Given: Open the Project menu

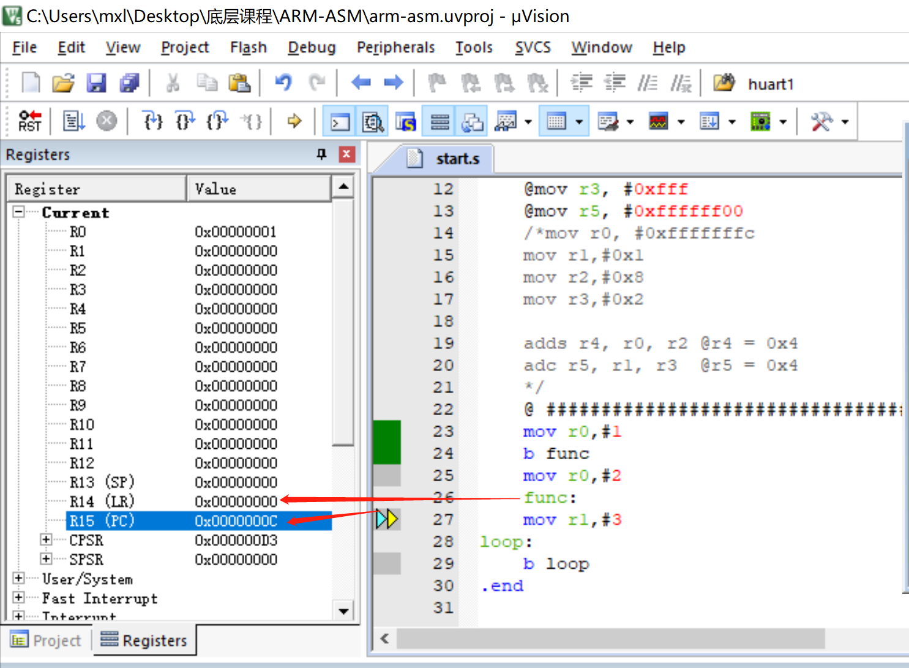Looking at the screenshot, I should coord(185,47).
